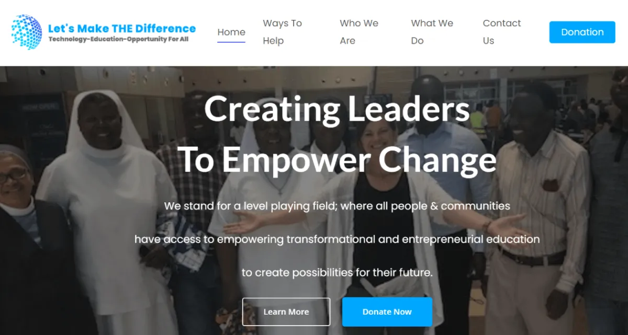The width and height of the screenshot is (628, 335).
Task: Open the Who We Are page
Action: (x=359, y=32)
